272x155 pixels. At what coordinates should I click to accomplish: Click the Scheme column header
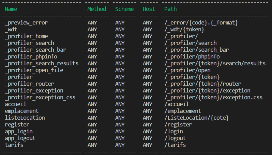[x=124, y=9]
